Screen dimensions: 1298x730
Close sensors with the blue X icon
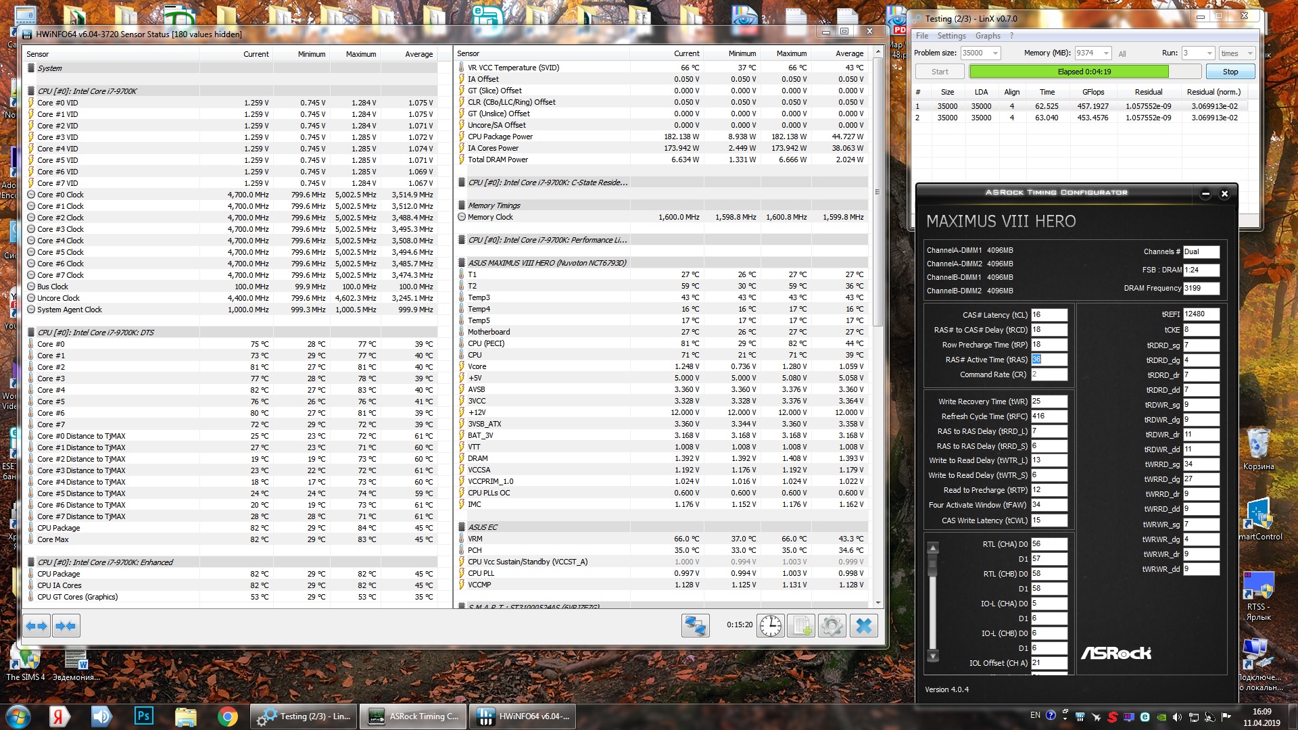[x=863, y=625]
